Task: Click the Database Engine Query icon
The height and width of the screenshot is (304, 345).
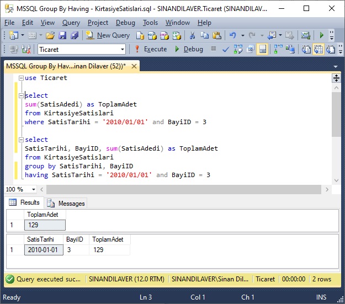Action: [x=140, y=35]
